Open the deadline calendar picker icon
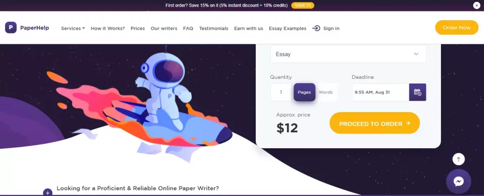The width and height of the screenshot is (484, 196). click(417, 92)
